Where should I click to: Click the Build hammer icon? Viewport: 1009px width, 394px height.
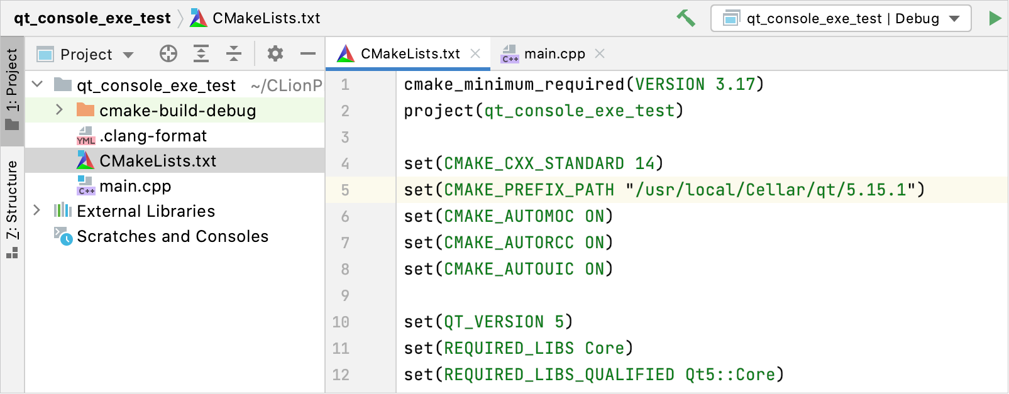click(686, 18)
